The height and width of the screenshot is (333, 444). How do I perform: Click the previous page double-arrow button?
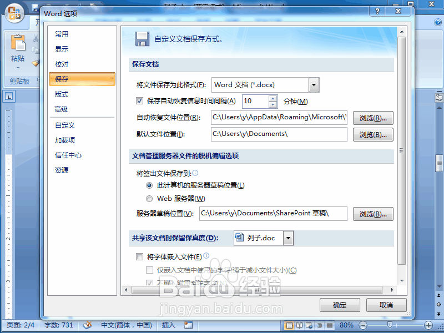click(439, 295)
